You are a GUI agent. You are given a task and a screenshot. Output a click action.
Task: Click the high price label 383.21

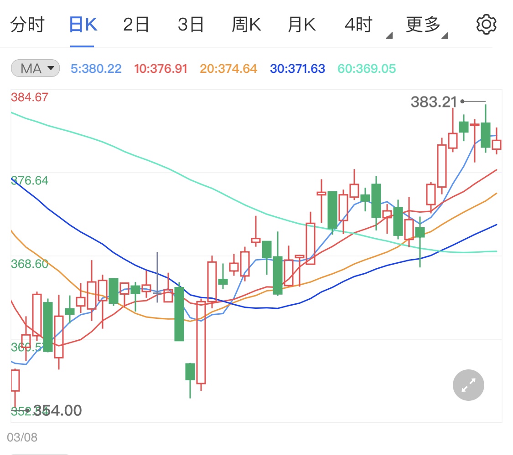(434, 102)
